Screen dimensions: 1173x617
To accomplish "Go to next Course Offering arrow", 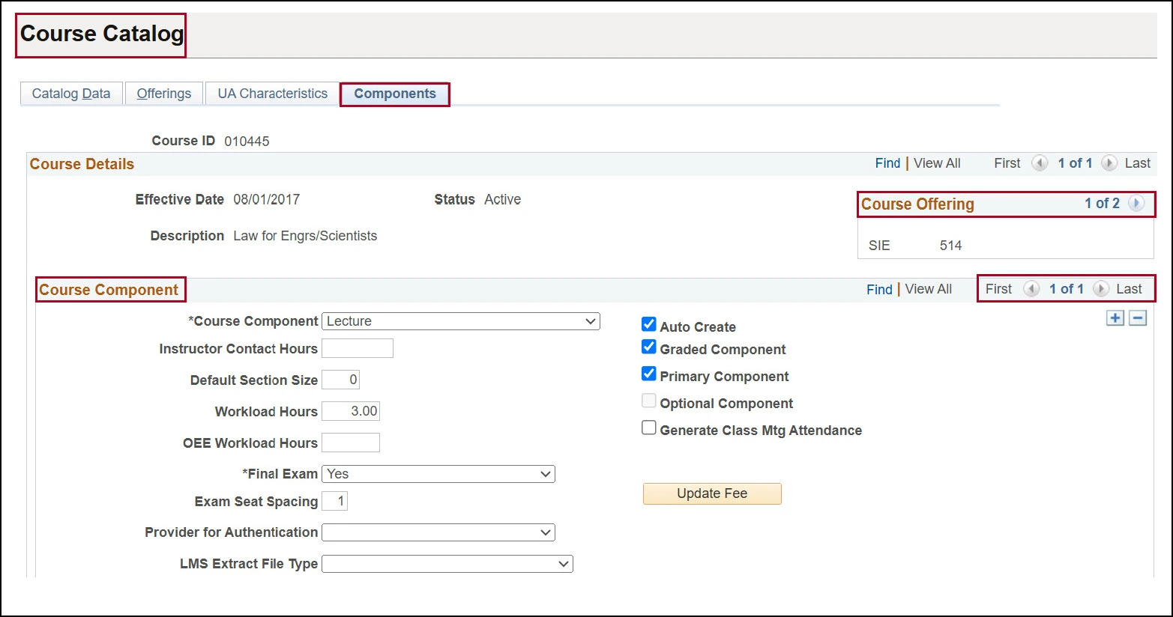I will coord(1136,203).
